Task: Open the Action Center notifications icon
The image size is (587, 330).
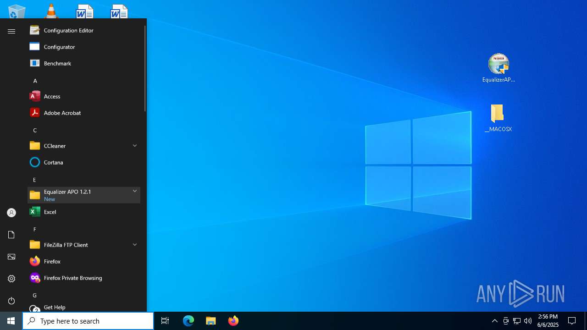Action: pyautogui.click(x=572, y=321)
